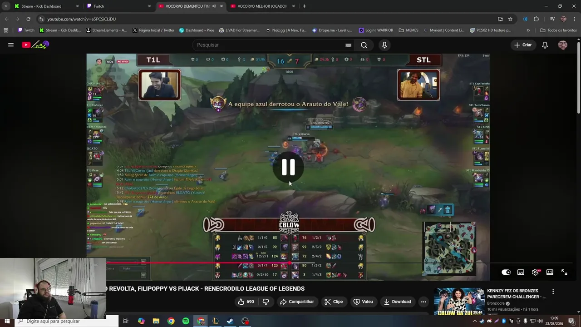Click the search magnifier button
The height and width of the screenshot is (327, 581).
pyautogui.click(x=364, y=45)
